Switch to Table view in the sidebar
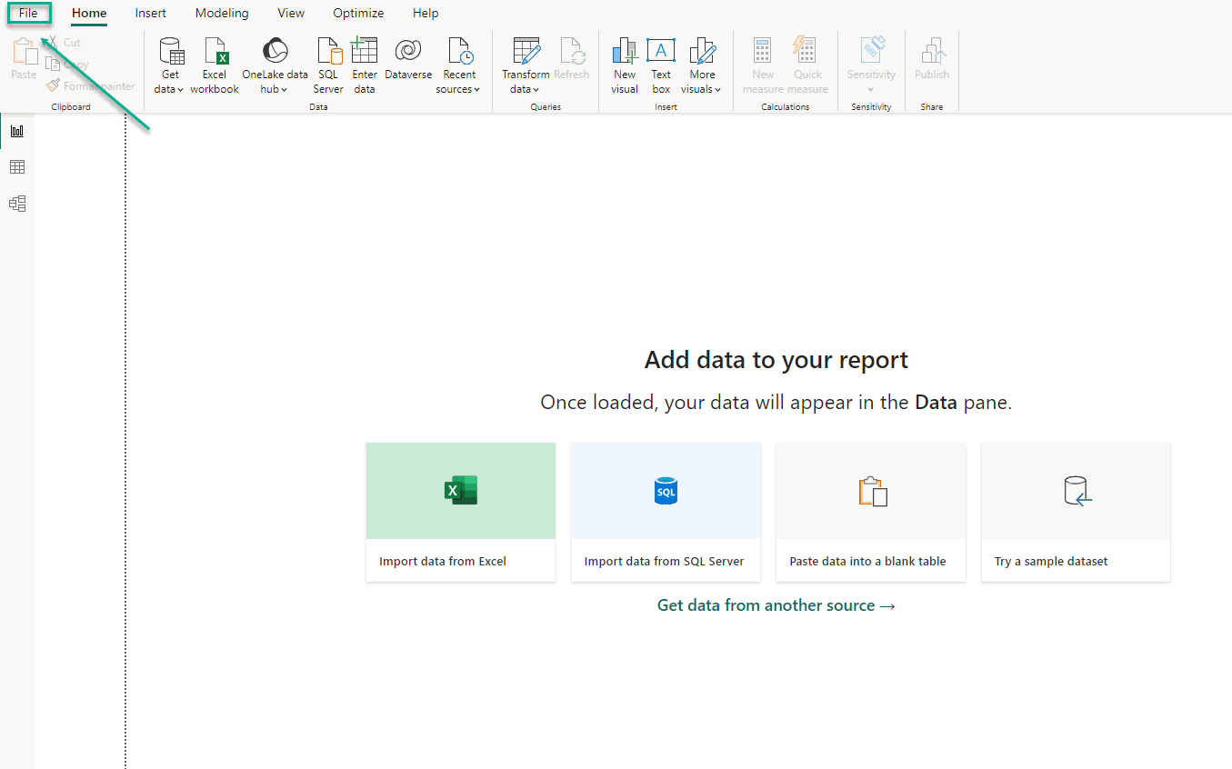1232x769 pixels. point(16,166)
